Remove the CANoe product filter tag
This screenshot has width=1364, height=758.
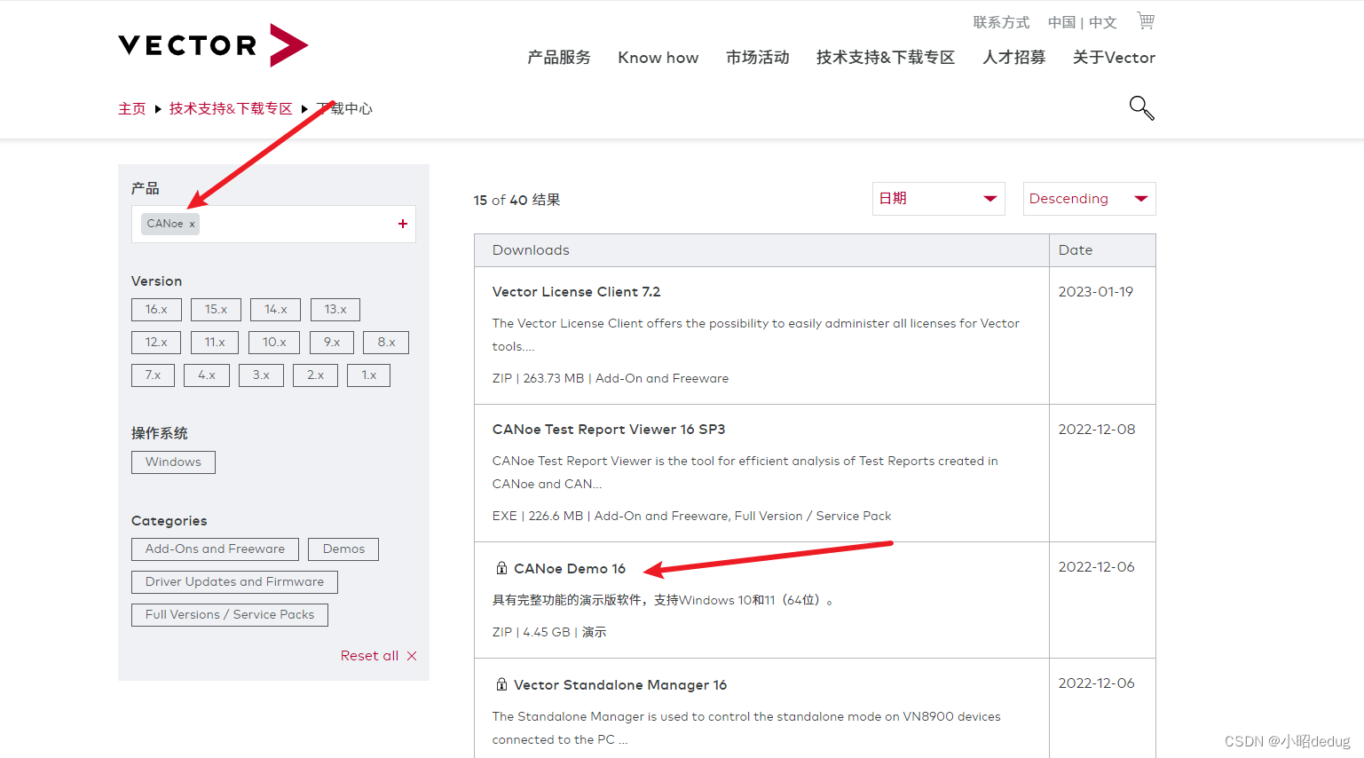coord(192,225)
